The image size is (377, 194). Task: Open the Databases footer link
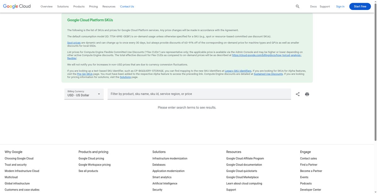tap(159, 165)
